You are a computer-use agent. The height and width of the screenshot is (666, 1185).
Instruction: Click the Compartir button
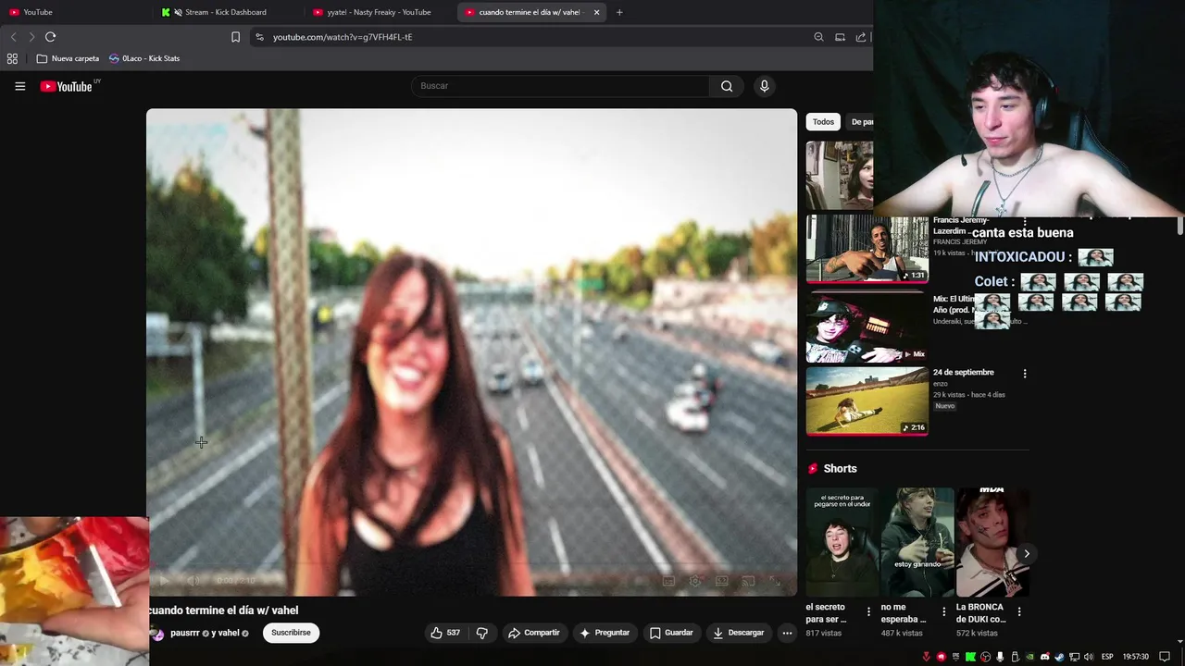click(x=533, y=633)
